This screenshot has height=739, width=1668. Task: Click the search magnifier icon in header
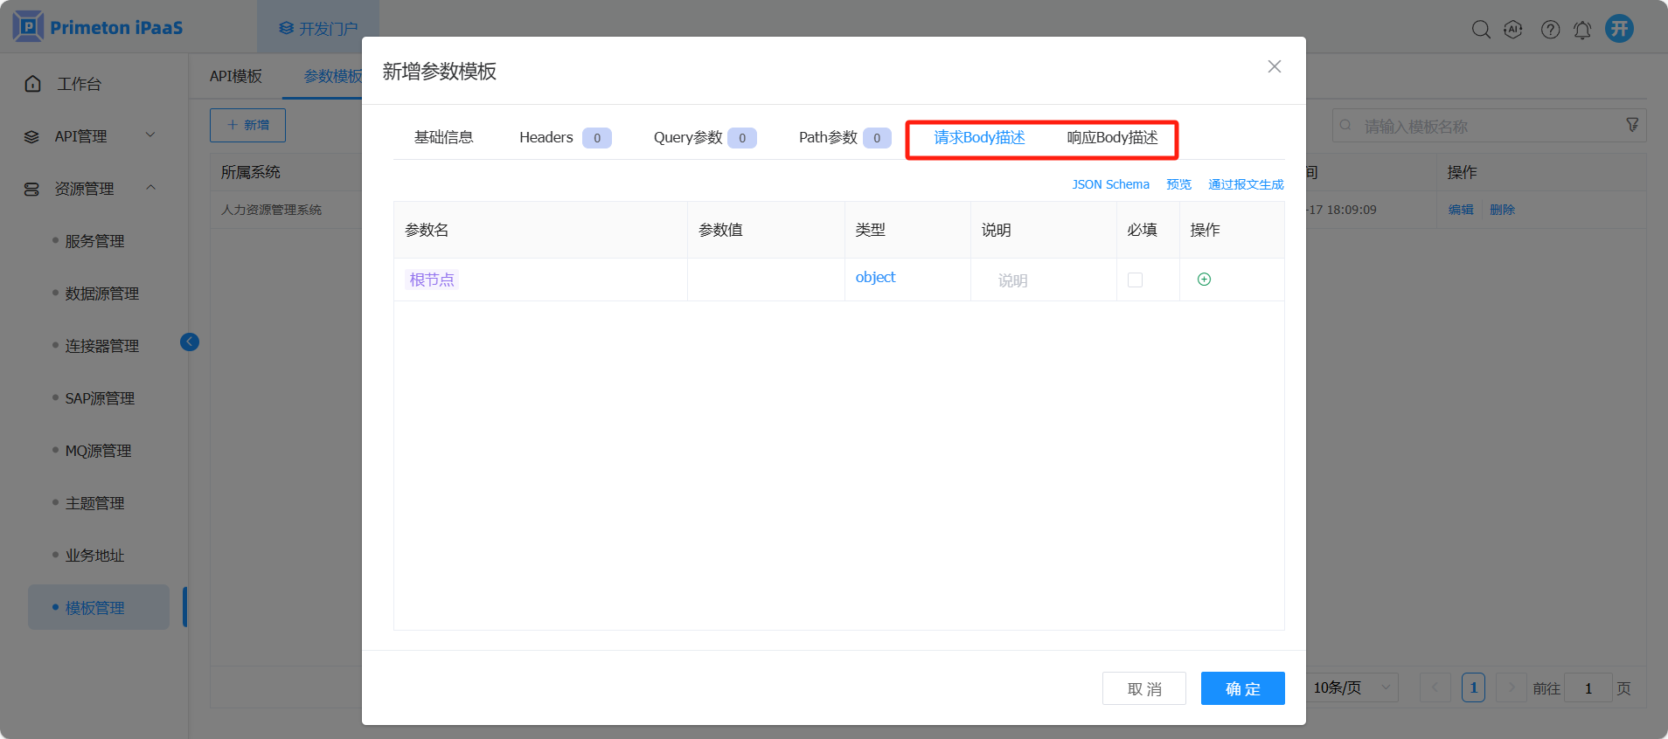[1480, 30]
